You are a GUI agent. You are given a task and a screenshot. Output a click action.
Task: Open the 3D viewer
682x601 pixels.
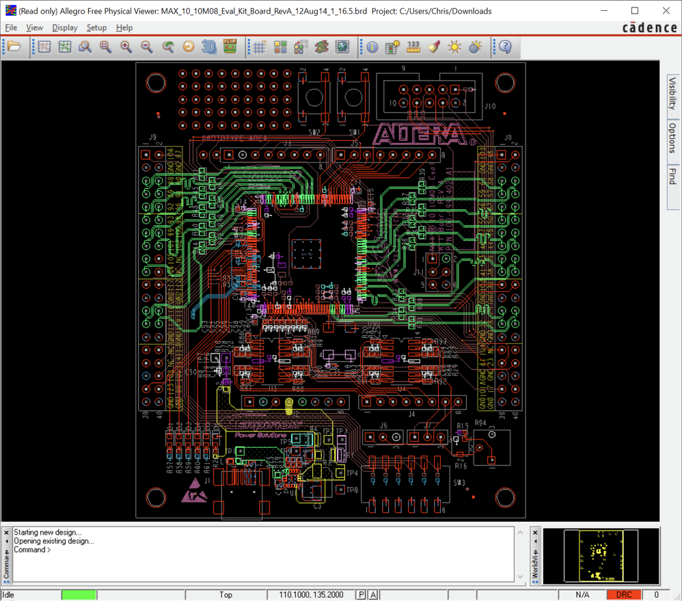(x=209, y=46)
